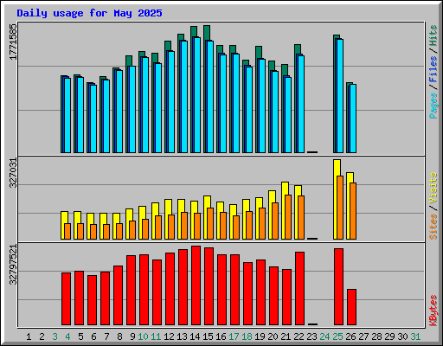The height and width of the screenshot is (346, 443).
Task: Click green day label 4
Action: click(x=67, y=336)
